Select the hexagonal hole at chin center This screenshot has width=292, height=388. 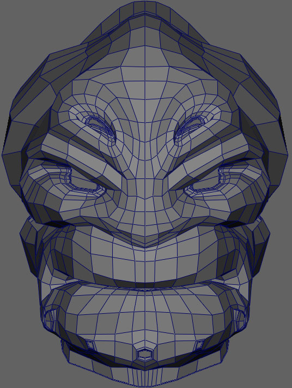pos(145,354)
